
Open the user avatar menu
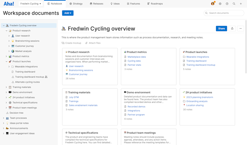coord(213,4)
